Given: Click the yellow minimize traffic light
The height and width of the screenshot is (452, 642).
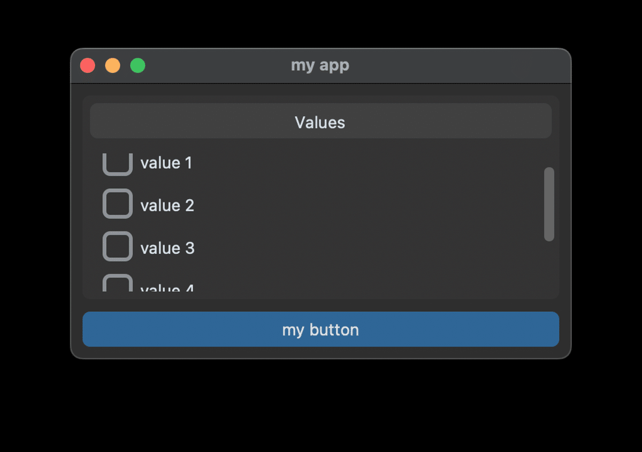Looking at the screenshot, I should click(112, 65).
